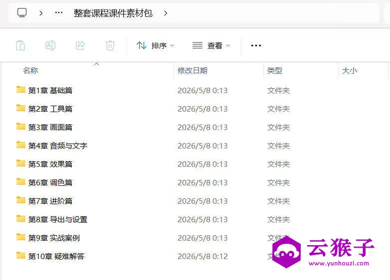The height and width of the screenshot is (280, 390).
Task: Open the 查看 view dropdown
Action: (x=211, y=45)
